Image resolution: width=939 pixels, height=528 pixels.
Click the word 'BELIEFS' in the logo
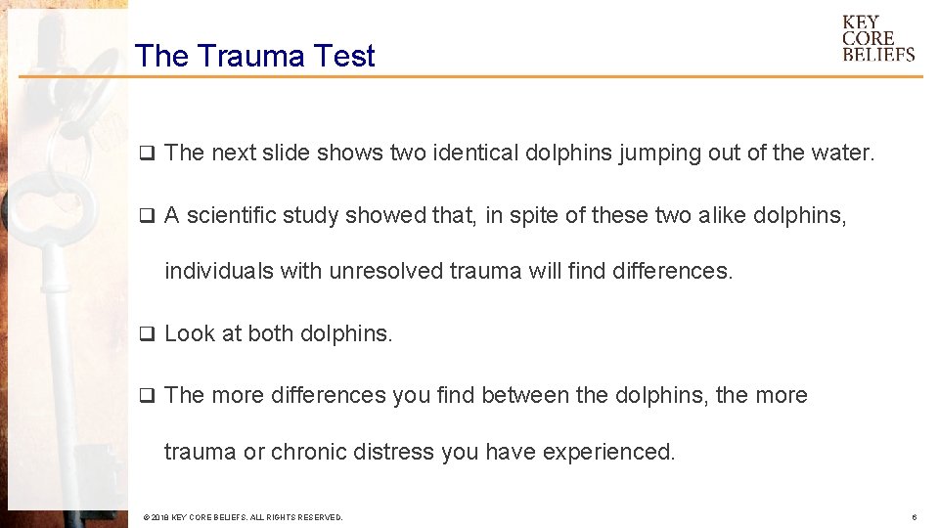(878, 55)
